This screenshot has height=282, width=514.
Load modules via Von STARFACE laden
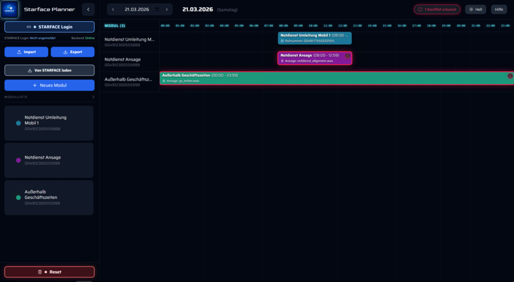point(49,70)
